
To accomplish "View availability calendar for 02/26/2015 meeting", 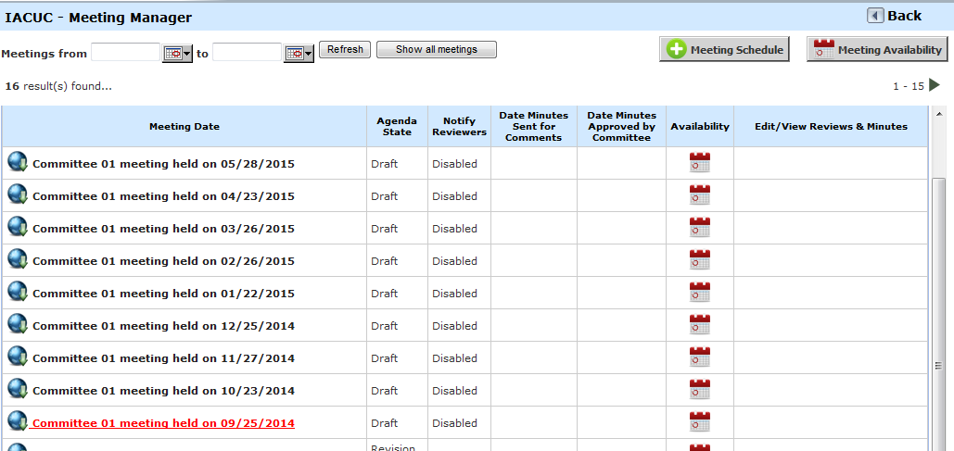I will 700,260.
